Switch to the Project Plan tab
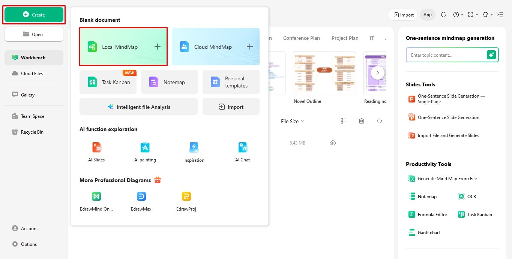Image resolution: width=512 pixels, height=259 pixels. point(345,38)
